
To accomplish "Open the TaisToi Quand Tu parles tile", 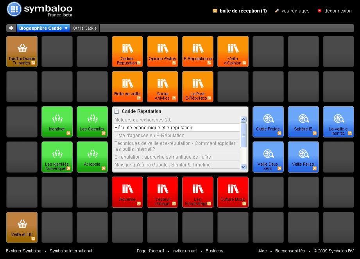I will click(22, 52).
